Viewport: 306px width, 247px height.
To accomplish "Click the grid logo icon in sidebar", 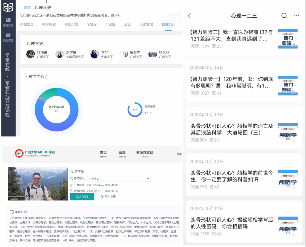I will coord(8,7).
